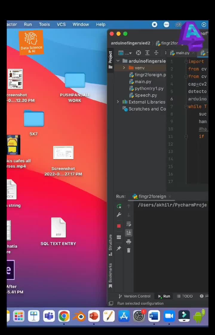Toggle soft-wrap in Run console

point(129,224)
